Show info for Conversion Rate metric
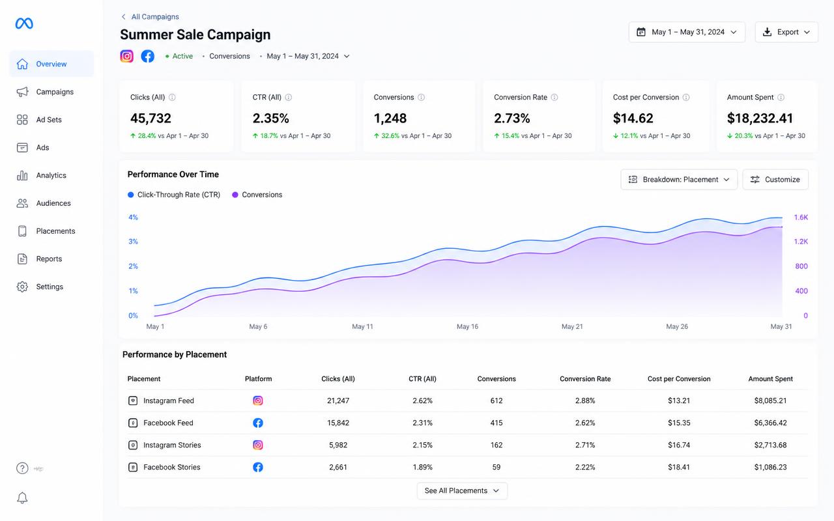 point(554,97)
